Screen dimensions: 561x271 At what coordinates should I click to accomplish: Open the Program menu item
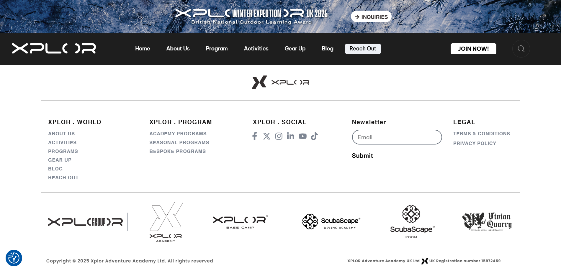click(x=217, y=49)
